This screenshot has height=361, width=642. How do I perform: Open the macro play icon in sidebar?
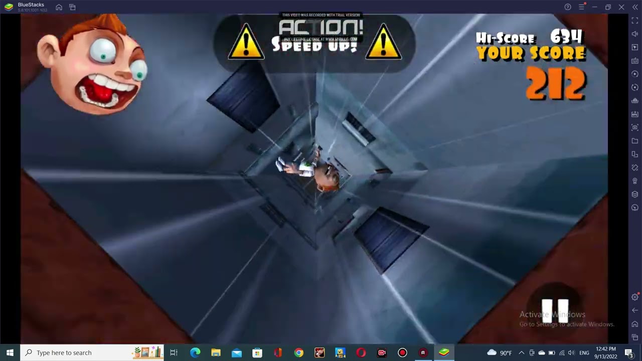point(634,74)
